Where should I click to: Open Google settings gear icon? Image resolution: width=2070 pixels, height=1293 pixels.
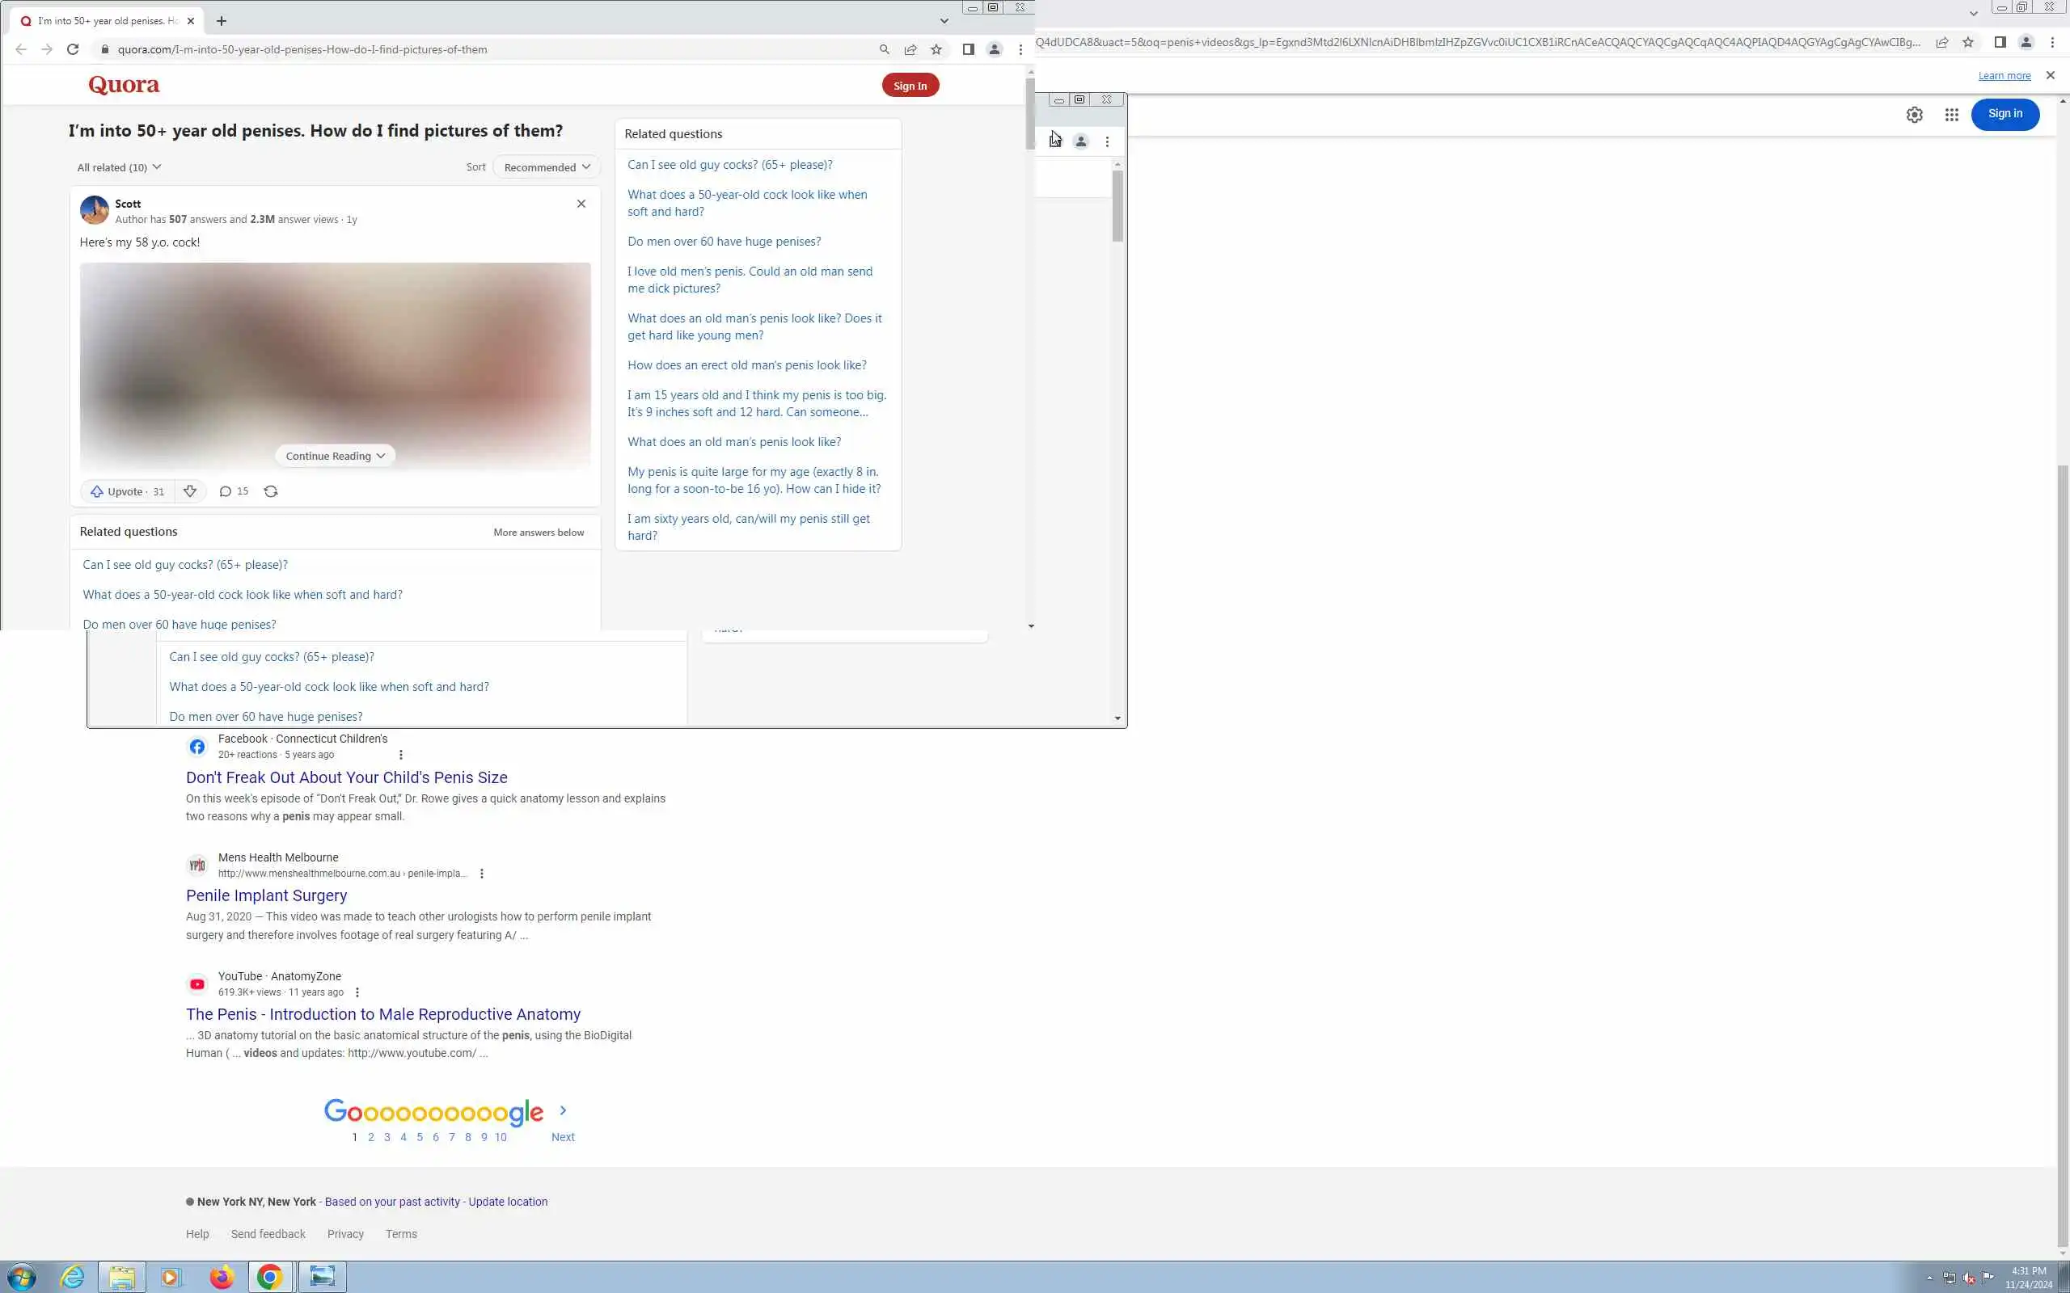(1914, 115)
